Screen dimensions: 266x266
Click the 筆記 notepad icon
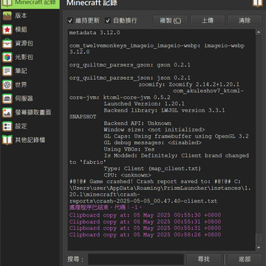coord(7,71)
